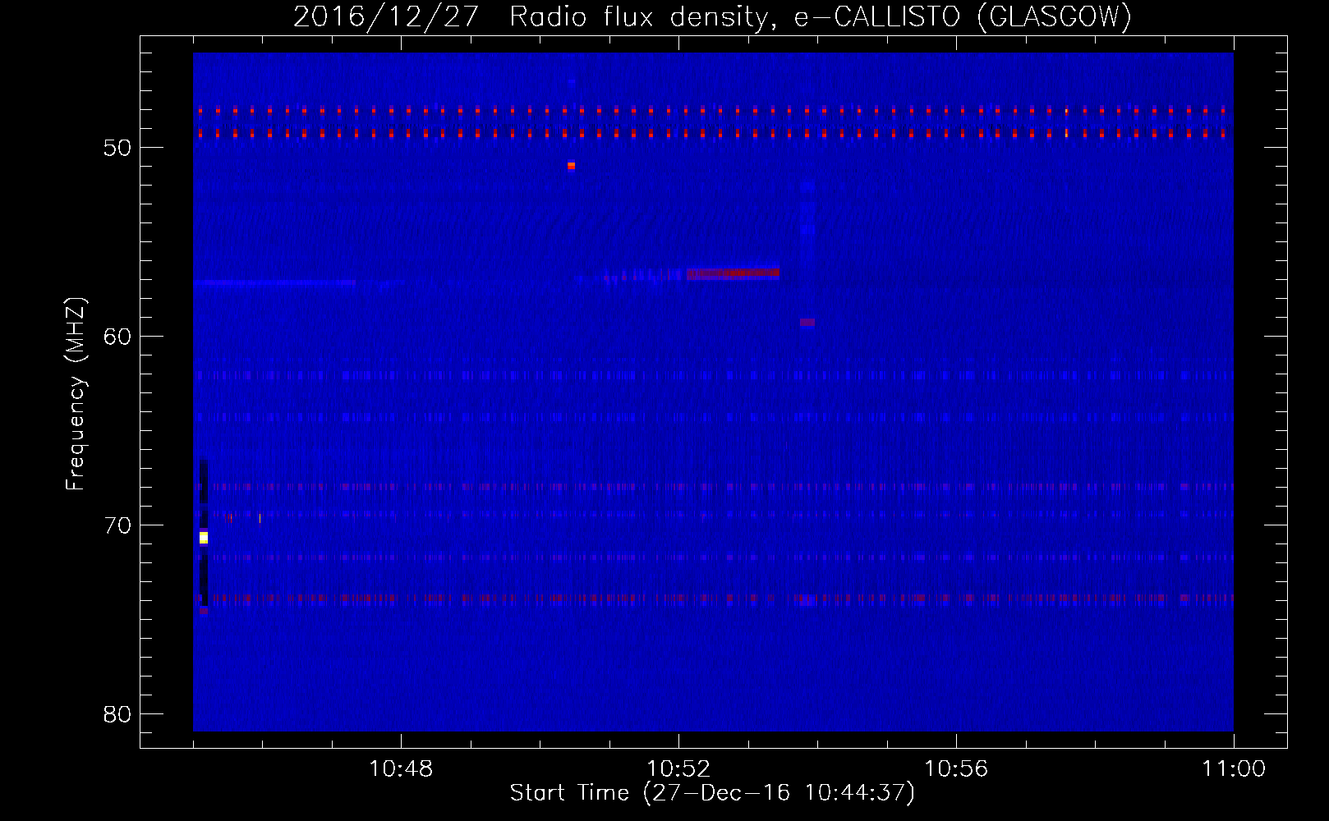
Task: Click the red emission band near 57 MHz
Action: [733, 273]
